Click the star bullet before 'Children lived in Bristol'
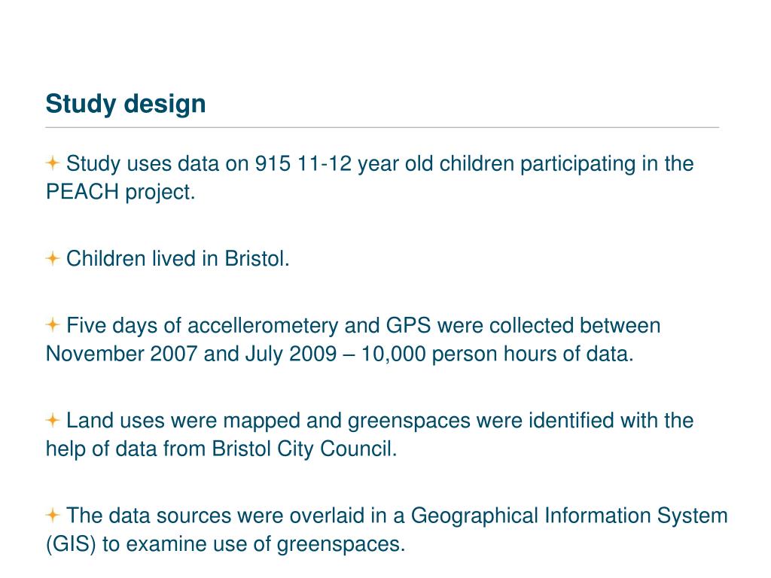Screen dimensions: 771x578 tap(53, 258)
